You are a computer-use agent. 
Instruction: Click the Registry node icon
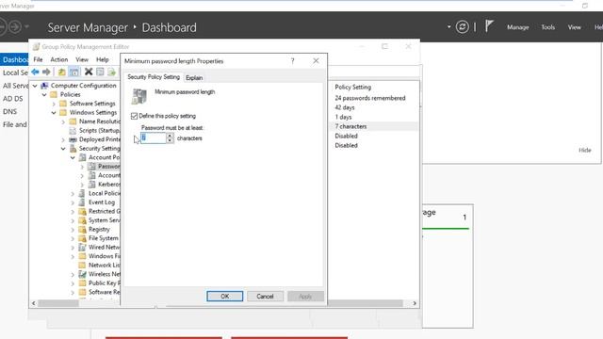(x=82, y=229)
